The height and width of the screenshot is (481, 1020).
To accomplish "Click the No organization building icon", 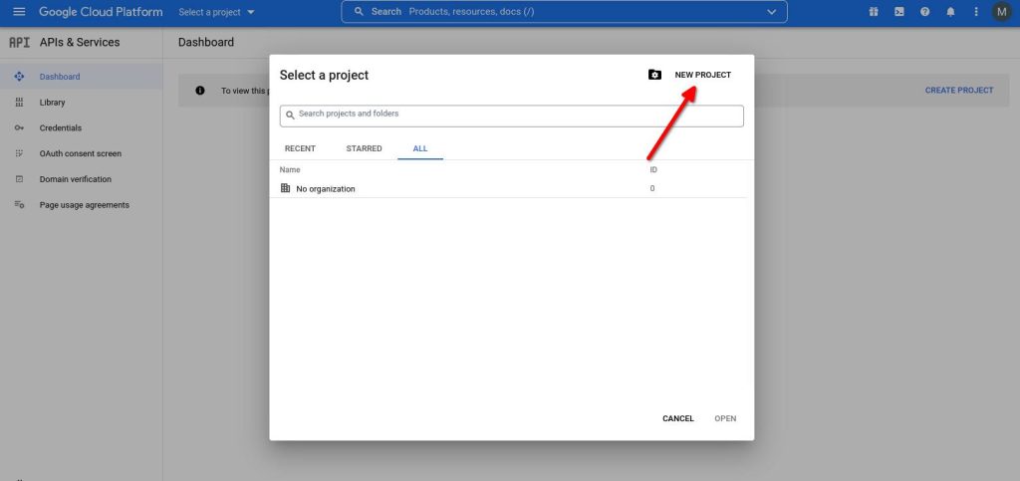I will pyautogui.click(x=285, y=188).
